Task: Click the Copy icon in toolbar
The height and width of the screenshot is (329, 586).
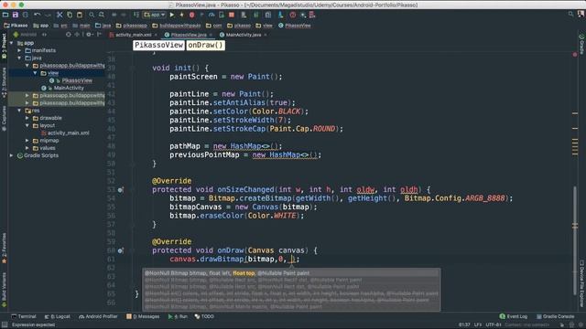Action: click(x=70, y=15)
